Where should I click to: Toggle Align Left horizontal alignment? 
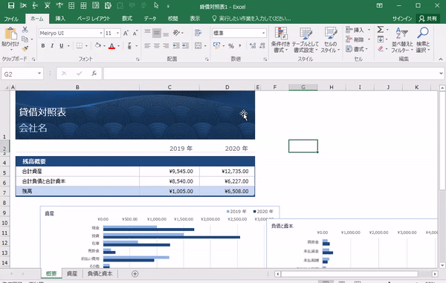click(x=147, y=46)
